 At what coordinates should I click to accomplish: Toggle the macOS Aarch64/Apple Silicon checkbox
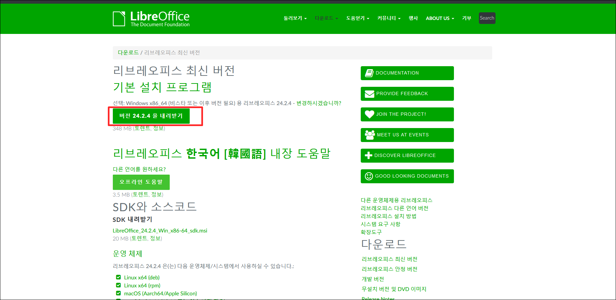[x=118, y=293]
